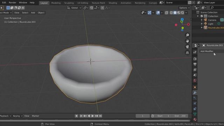Image resolution: width=224 pixels, height=126 pixels.
Task: Switch to the Modeling workspace tab
Action: (x=56, y=3)
